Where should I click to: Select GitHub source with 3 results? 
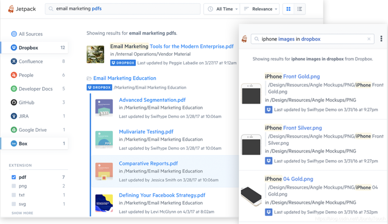pyautogui.click(x=34, y=102)
